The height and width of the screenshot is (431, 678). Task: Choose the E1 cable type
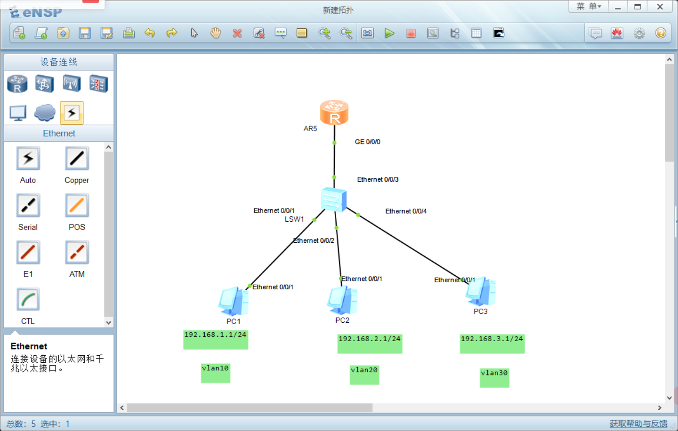(28, 253)
